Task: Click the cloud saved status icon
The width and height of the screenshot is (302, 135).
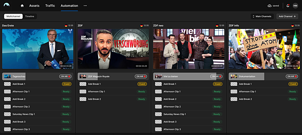Action: pyautogui.click(x=269, y=6)
